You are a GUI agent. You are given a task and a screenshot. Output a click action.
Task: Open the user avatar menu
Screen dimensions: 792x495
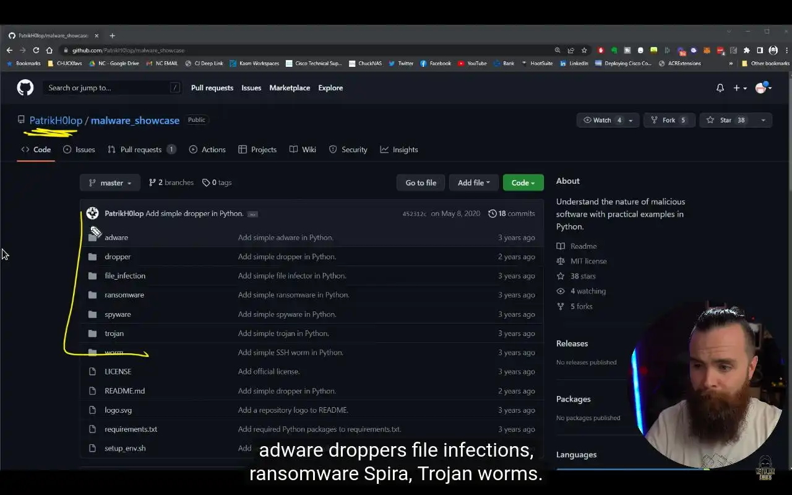point(764,88)
